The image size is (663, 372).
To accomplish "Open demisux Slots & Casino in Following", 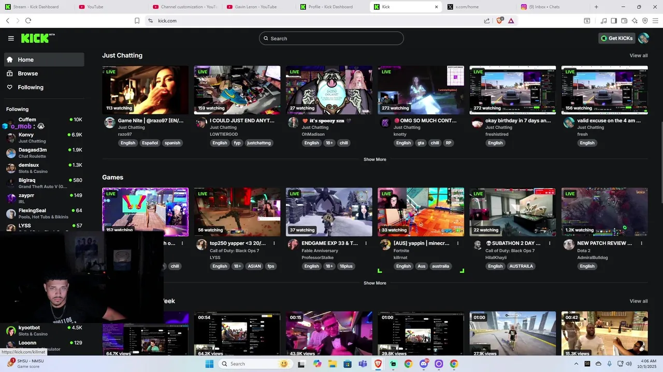I will coord(44,168).
